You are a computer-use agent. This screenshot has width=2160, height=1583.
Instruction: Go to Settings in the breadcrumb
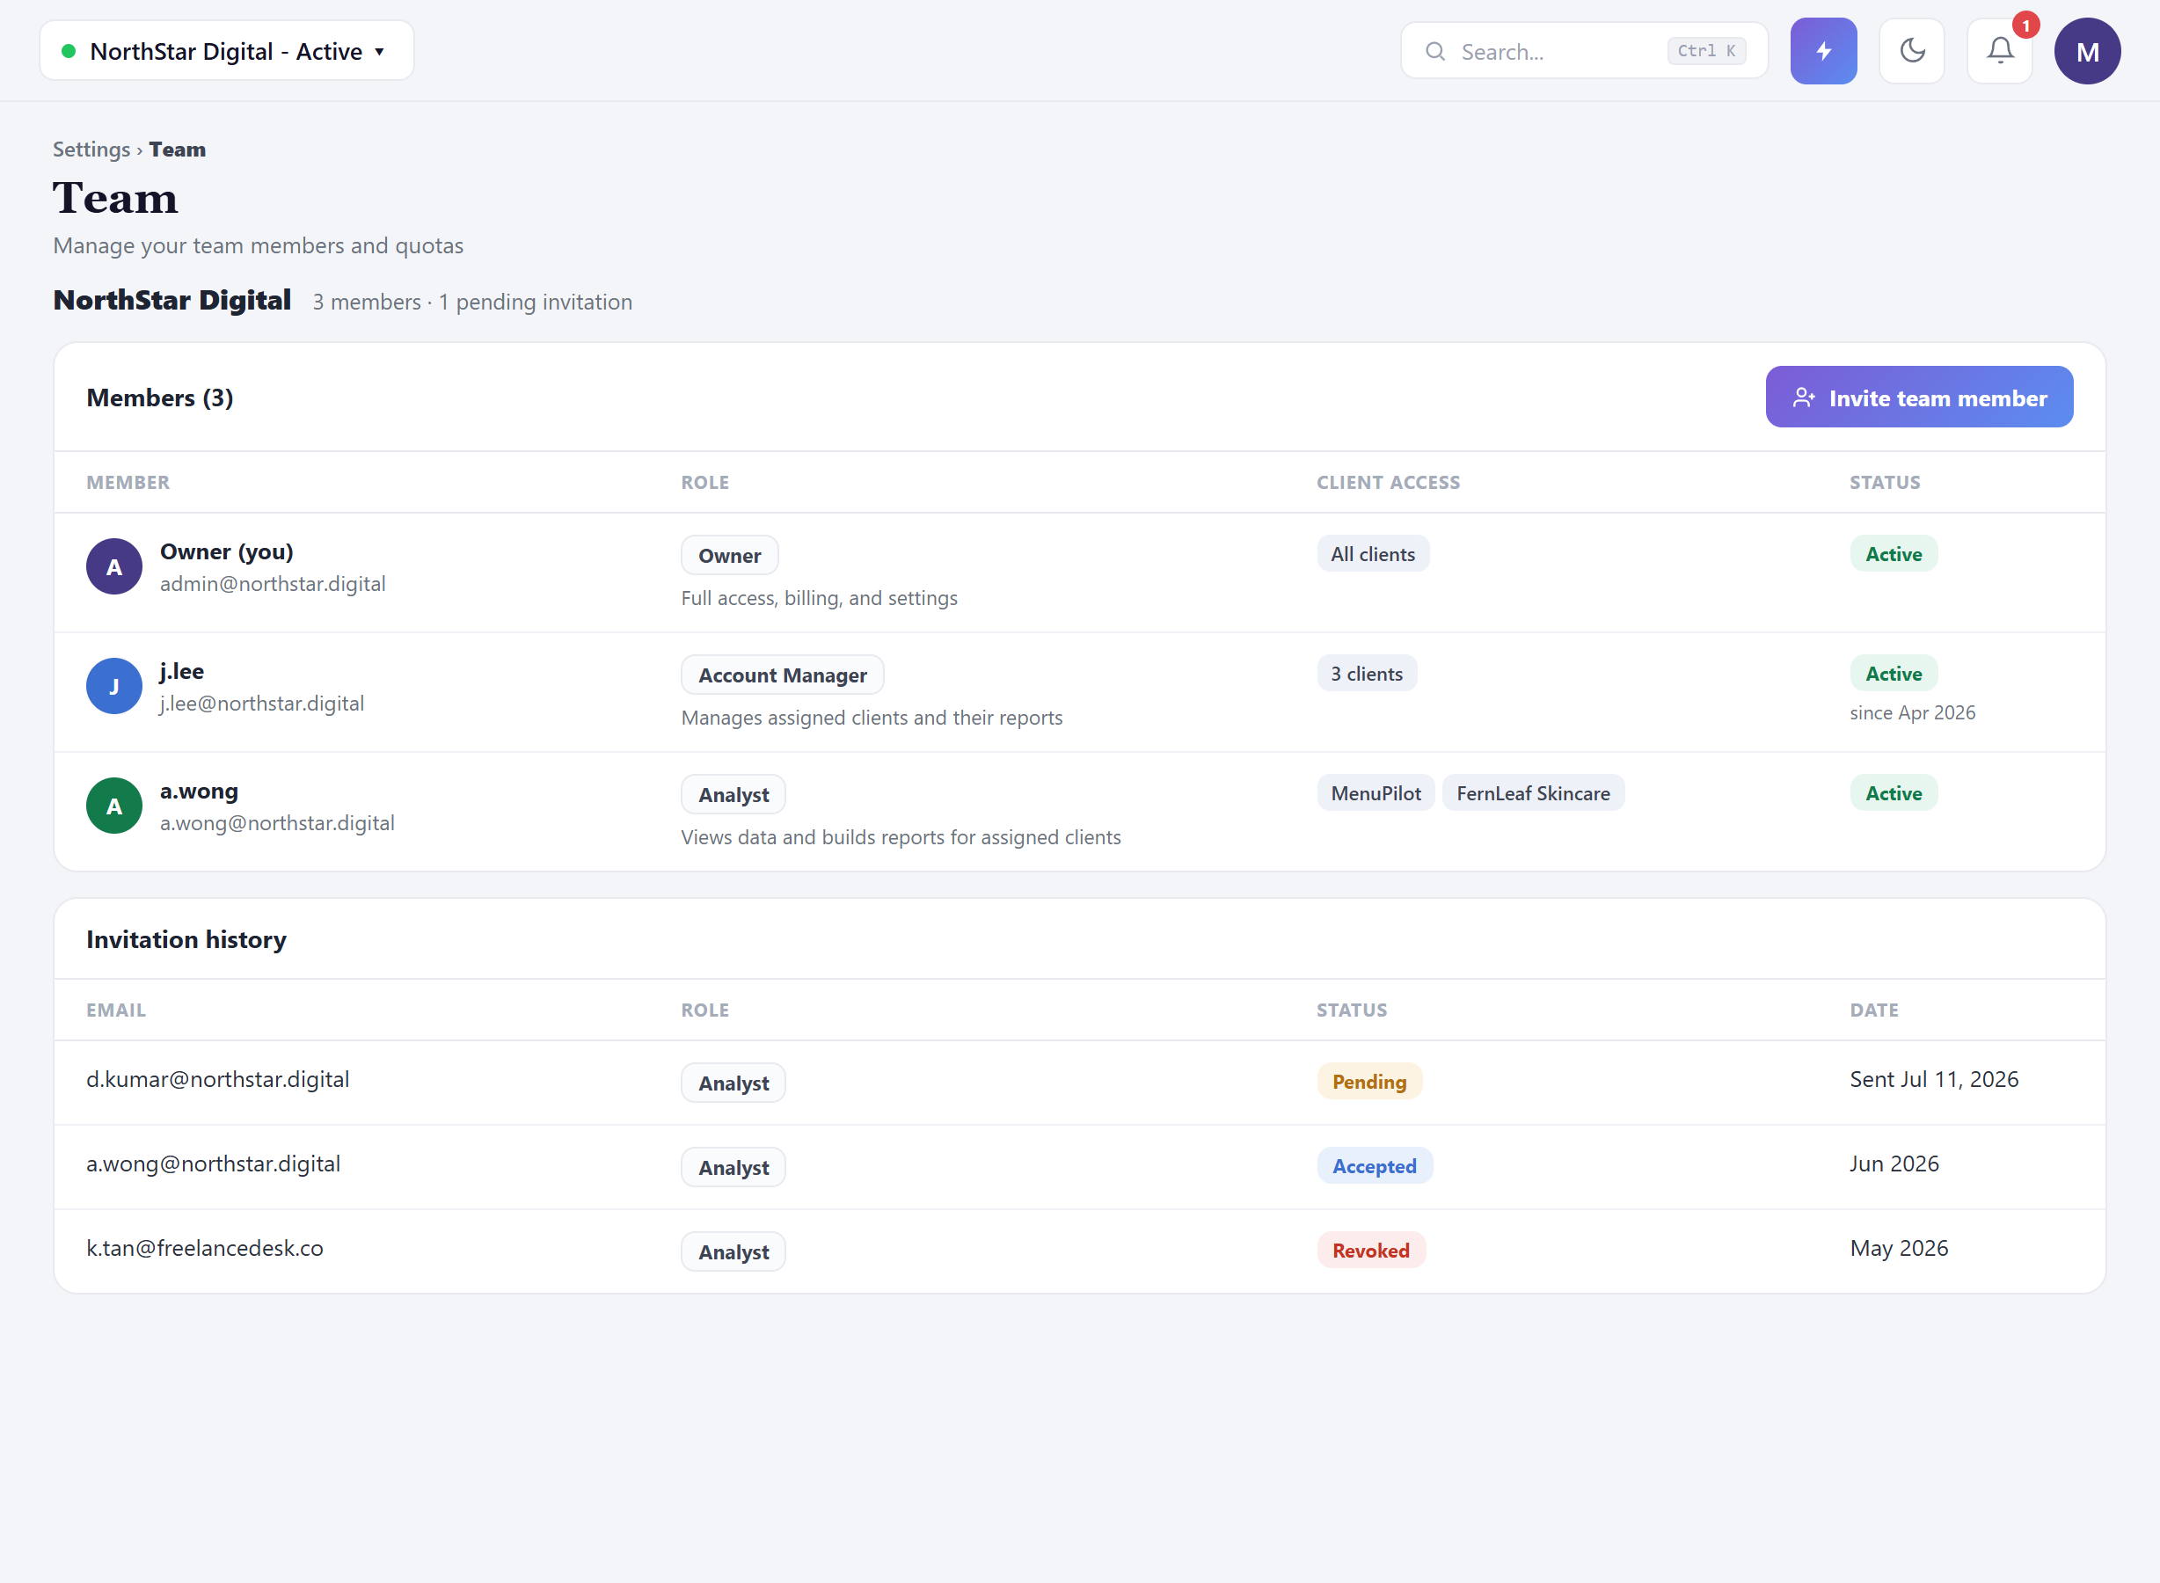(91, 150)
